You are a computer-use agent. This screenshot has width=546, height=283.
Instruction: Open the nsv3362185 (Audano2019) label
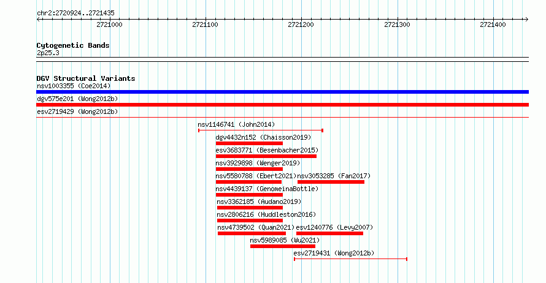(x=259, y=202)
